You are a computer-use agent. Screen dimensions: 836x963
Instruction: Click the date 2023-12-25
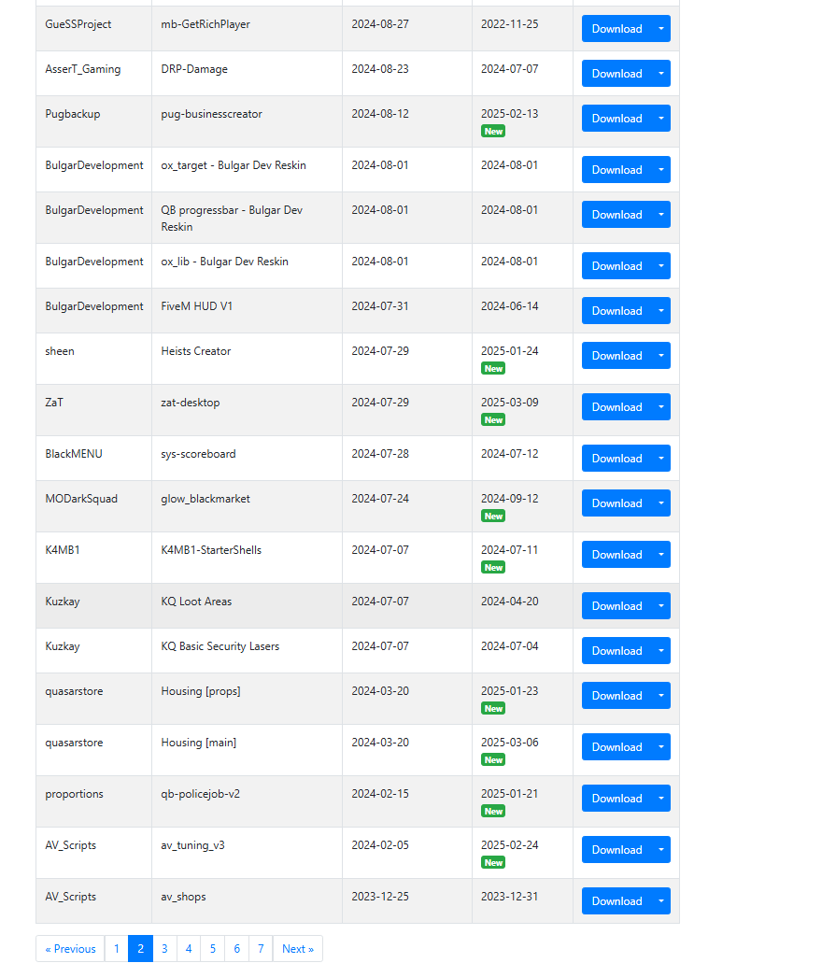click(380, 897)
